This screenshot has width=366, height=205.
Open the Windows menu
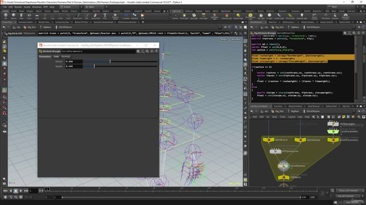(x=37, y=7)
